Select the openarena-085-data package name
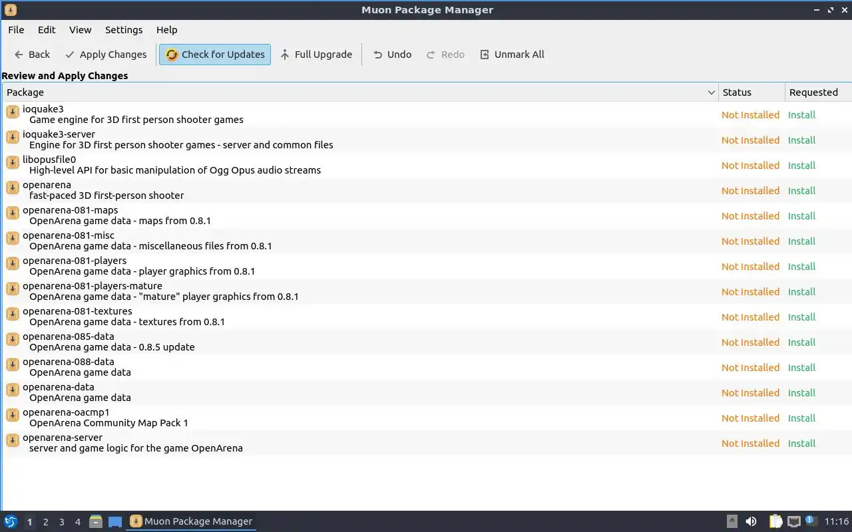 click(69, 336)
